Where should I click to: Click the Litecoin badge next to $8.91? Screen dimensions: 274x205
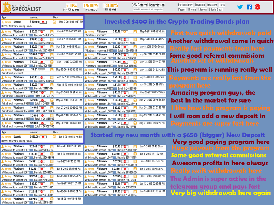(42, 70)
